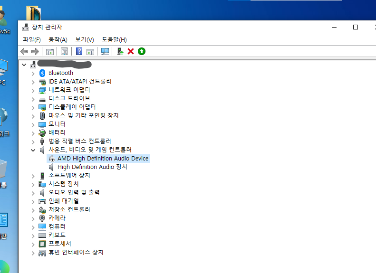
Task: Select the mouse icon for 마우스 및 기타 포인팅 장치
Action: (x=42, y=116)
